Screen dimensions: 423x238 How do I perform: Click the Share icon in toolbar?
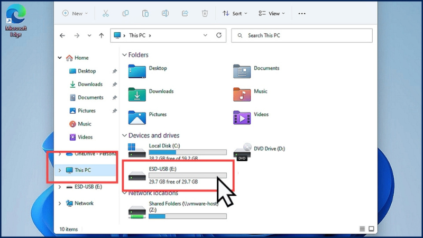[x=185, y=13]
